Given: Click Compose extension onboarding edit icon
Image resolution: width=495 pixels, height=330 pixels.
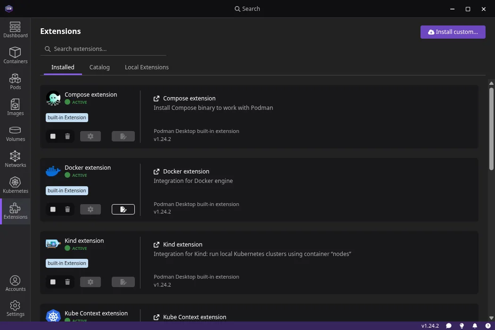Looking at the screenshot, I should pos(123,136).
